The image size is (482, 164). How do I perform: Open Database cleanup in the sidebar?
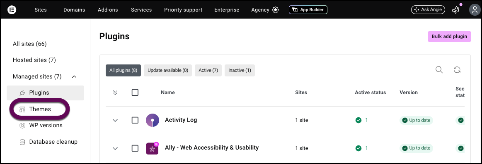point(53,142)
